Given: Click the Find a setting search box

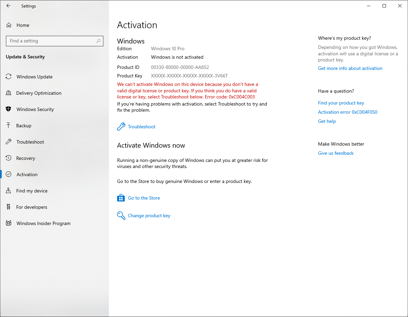Looking at the screenshot, I should coord(55,41).
